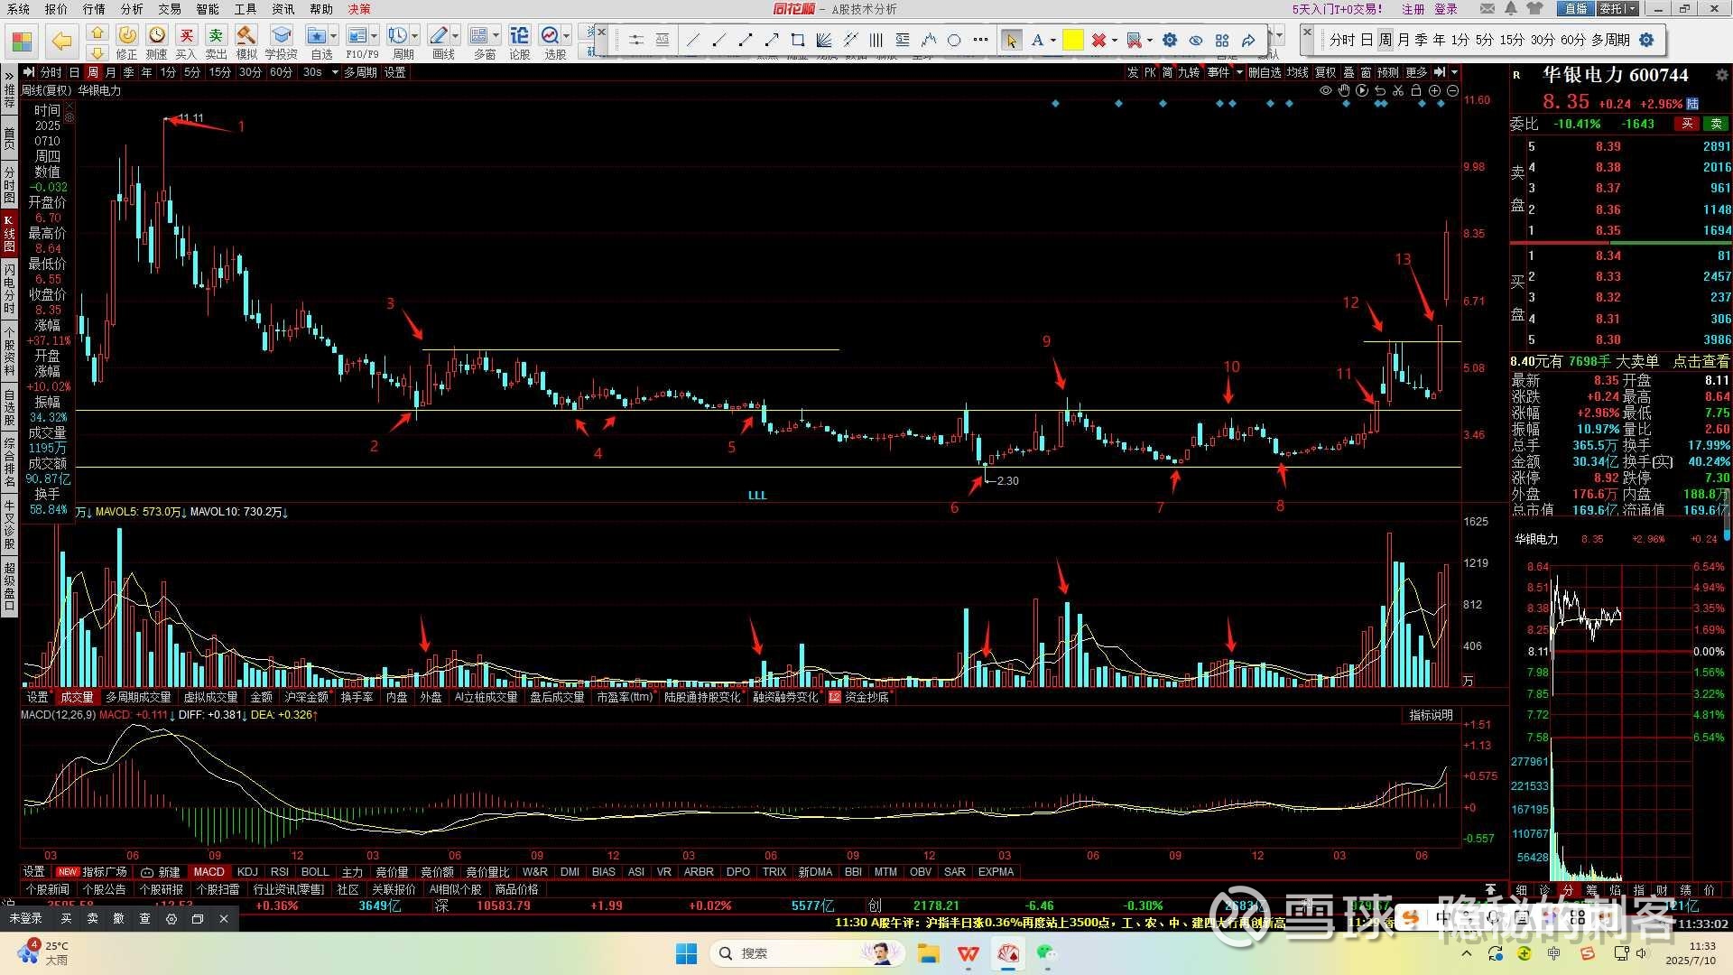Click the 指标说明 button in MACD panel
Screen dimensions: 1733x975
[x=1431, y=715]
